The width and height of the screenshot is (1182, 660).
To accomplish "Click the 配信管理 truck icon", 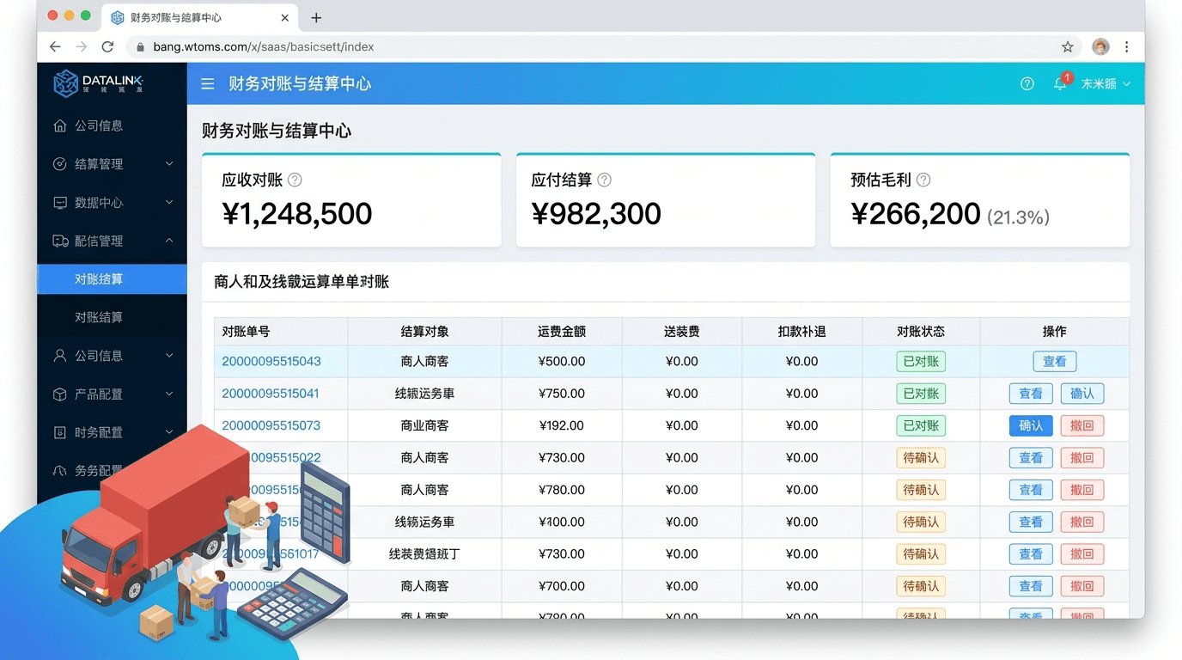I will [x=60, y=241].
